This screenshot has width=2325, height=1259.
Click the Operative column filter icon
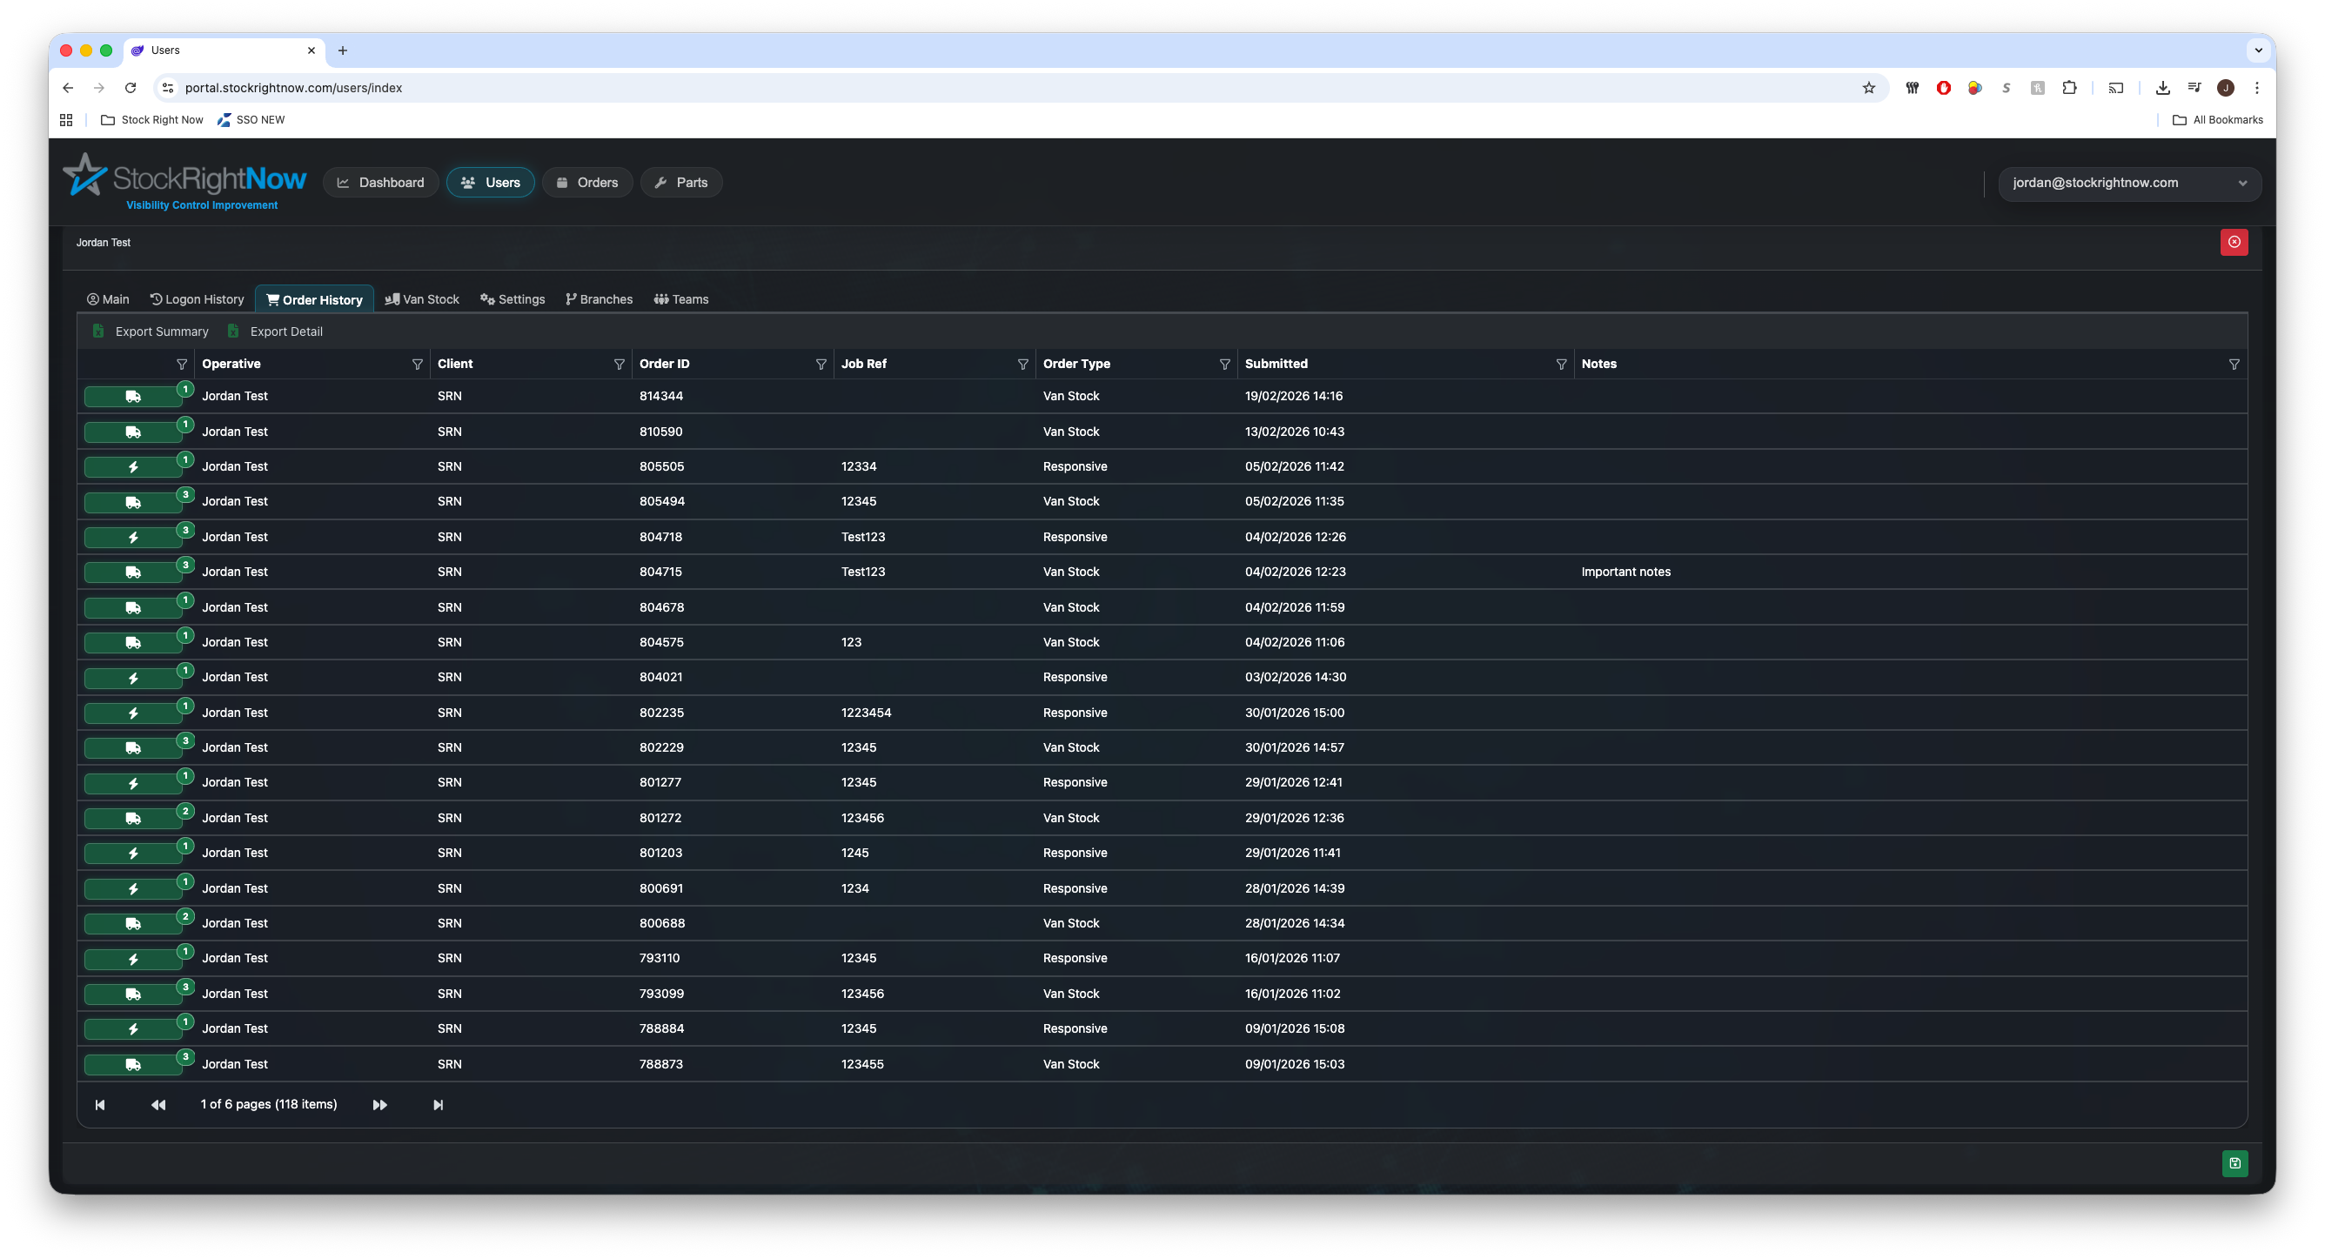click(417, 365)
